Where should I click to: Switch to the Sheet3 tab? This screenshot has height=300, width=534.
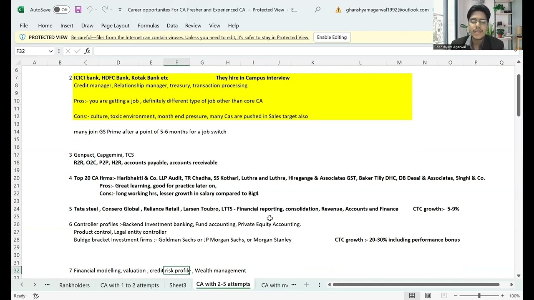178,285
